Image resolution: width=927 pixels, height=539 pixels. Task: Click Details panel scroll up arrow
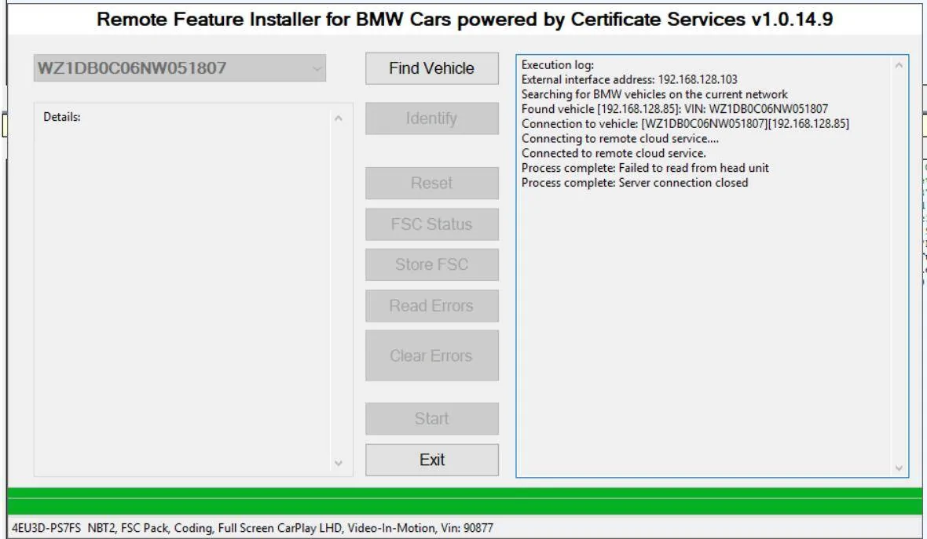[x=338, y=118]
